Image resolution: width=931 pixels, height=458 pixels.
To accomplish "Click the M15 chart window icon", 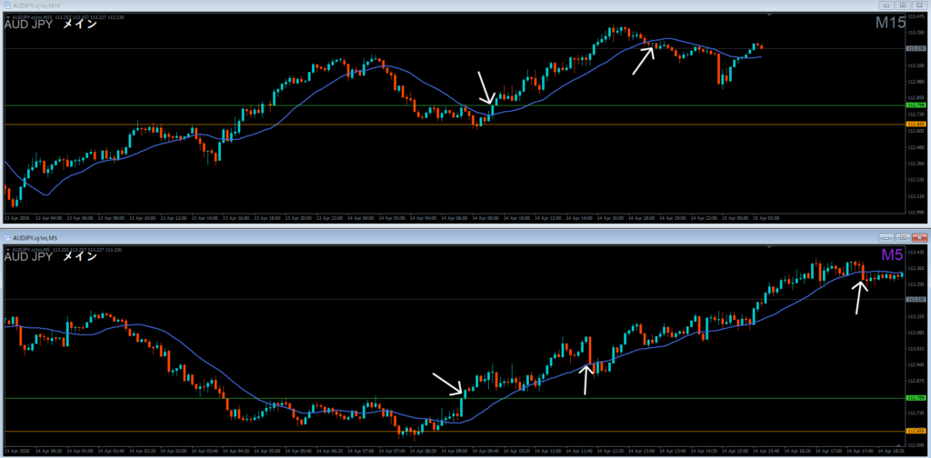I will (7, 5).
